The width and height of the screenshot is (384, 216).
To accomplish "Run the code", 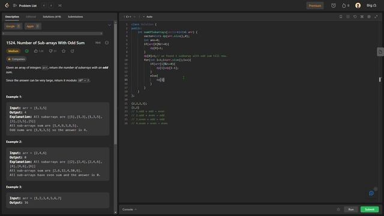I will [x=351, y=209].
